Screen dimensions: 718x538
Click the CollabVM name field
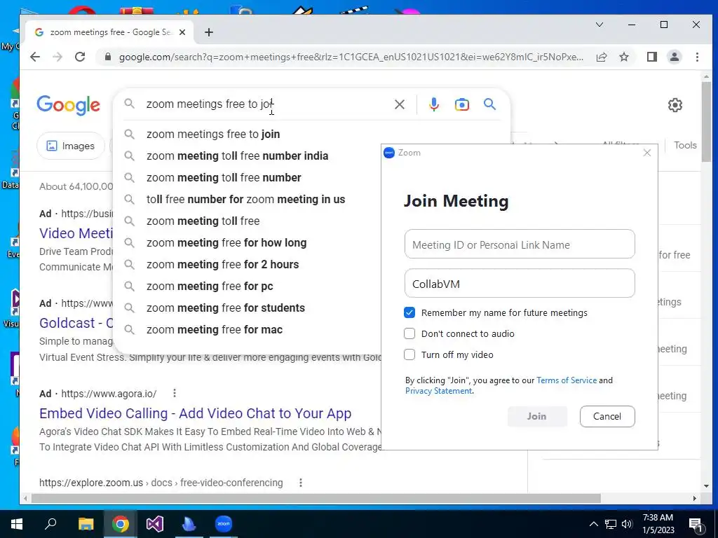520,284
